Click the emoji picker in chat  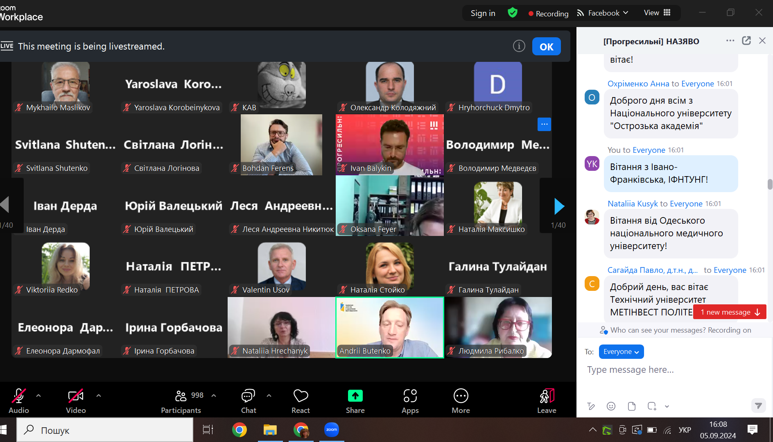click(x=611, y=406)
